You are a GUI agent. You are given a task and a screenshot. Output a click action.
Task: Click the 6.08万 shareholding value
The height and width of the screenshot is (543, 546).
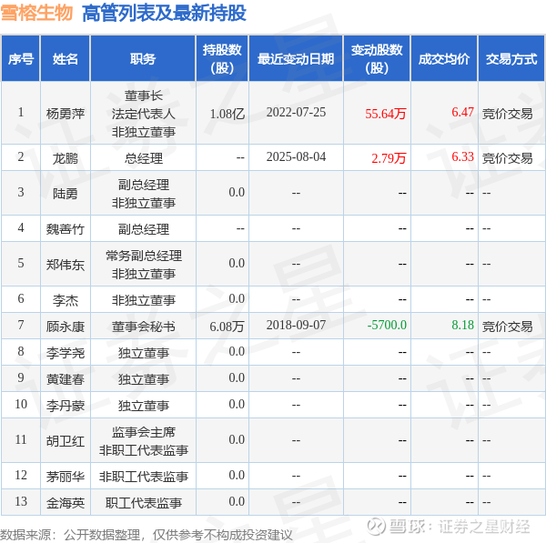point(227,327)
